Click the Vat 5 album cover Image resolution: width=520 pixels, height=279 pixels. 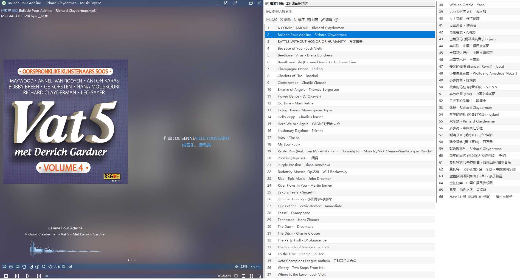pos(66,122)
